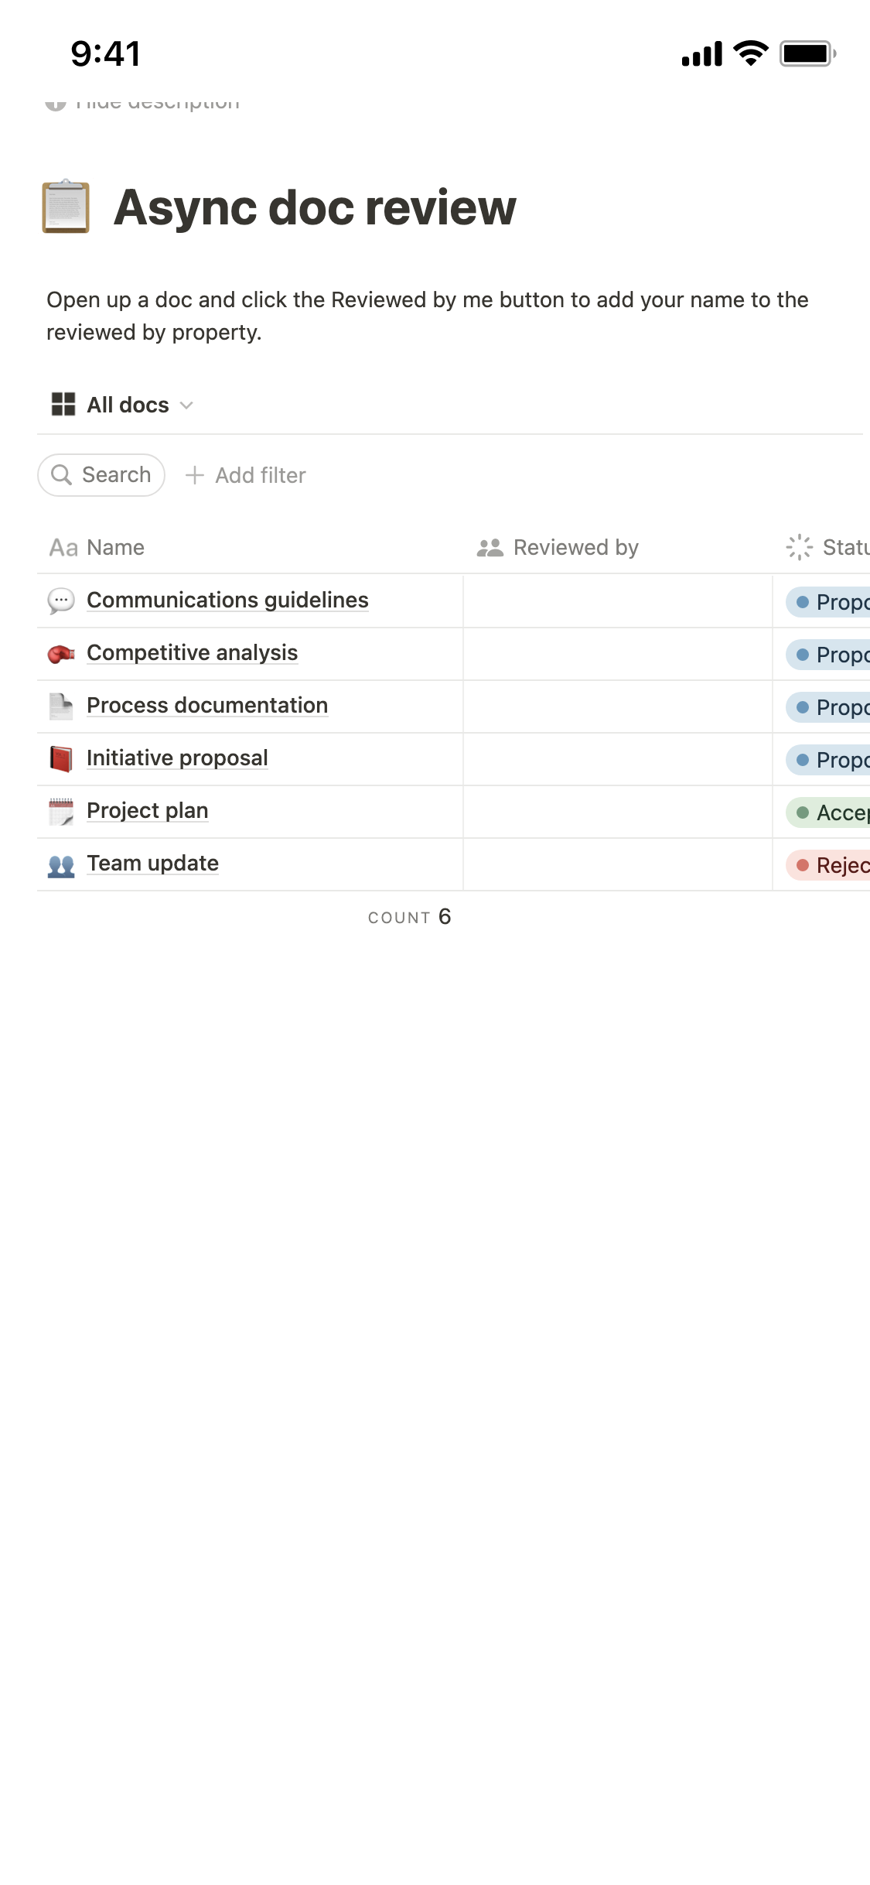The image size is (870, 1885).
Task: Tap the Search field
Action: 101,475
